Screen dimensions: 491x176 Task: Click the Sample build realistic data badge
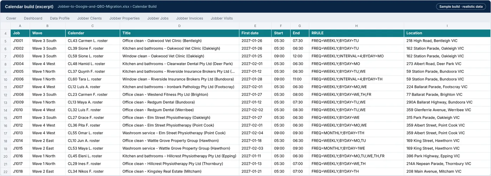click(x=461, y=7)
